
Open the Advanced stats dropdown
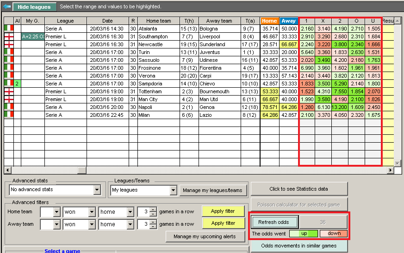pos(97,190)
